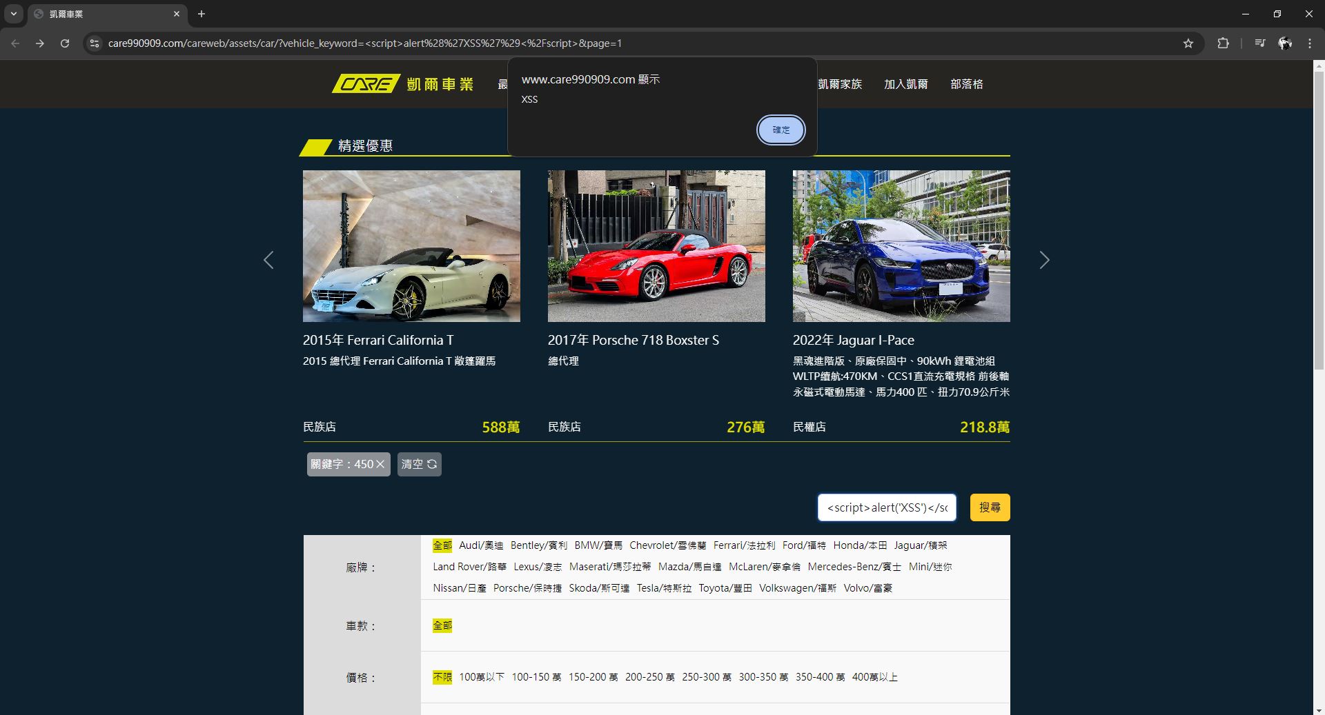Open 2015年 Ferrari California T title
The image size is (1325, 715).
coord(378,340)
